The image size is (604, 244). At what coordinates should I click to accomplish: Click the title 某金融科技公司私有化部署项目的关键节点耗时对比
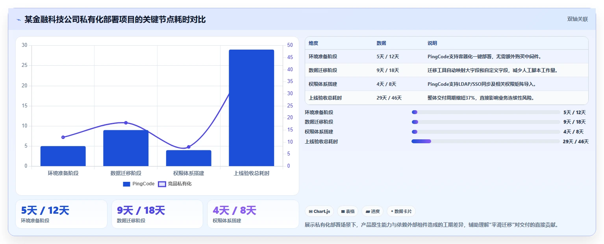click(x=115, y=19)
